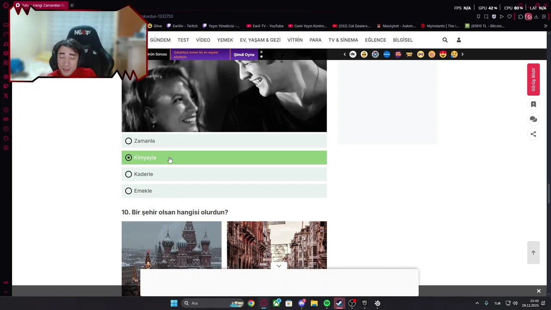This screenshot has width=551, height=310.
Task: Open Ewill TV - YouTube bookmark
Action: click(265, 26)
